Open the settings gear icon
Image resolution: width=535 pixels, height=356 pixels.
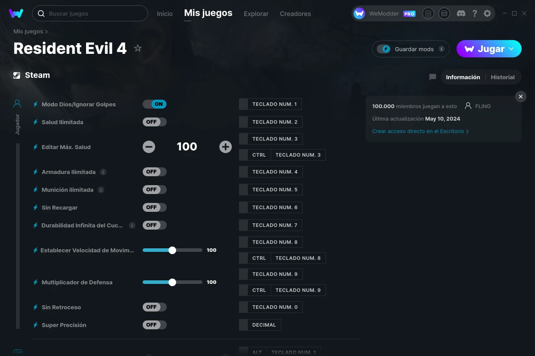coord(487,13)
